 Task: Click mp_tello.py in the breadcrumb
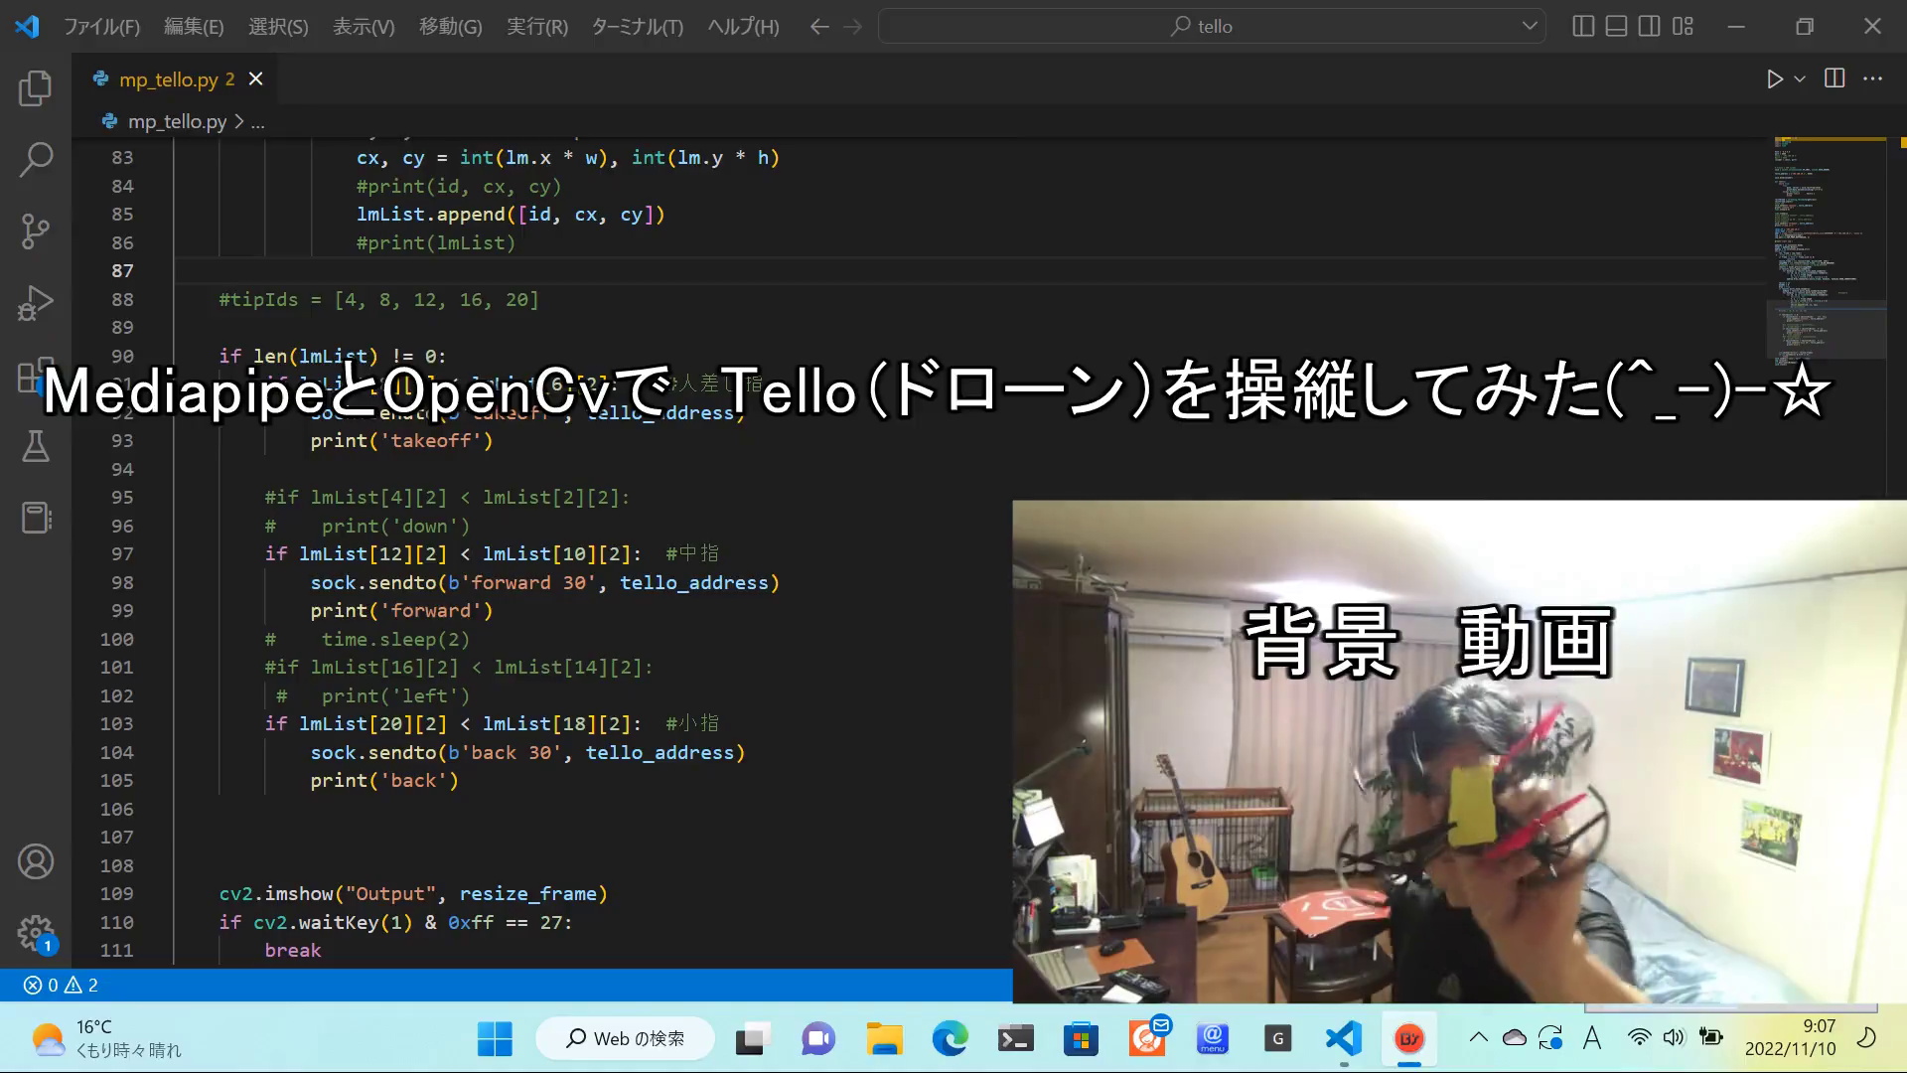(x=177, y=121)
